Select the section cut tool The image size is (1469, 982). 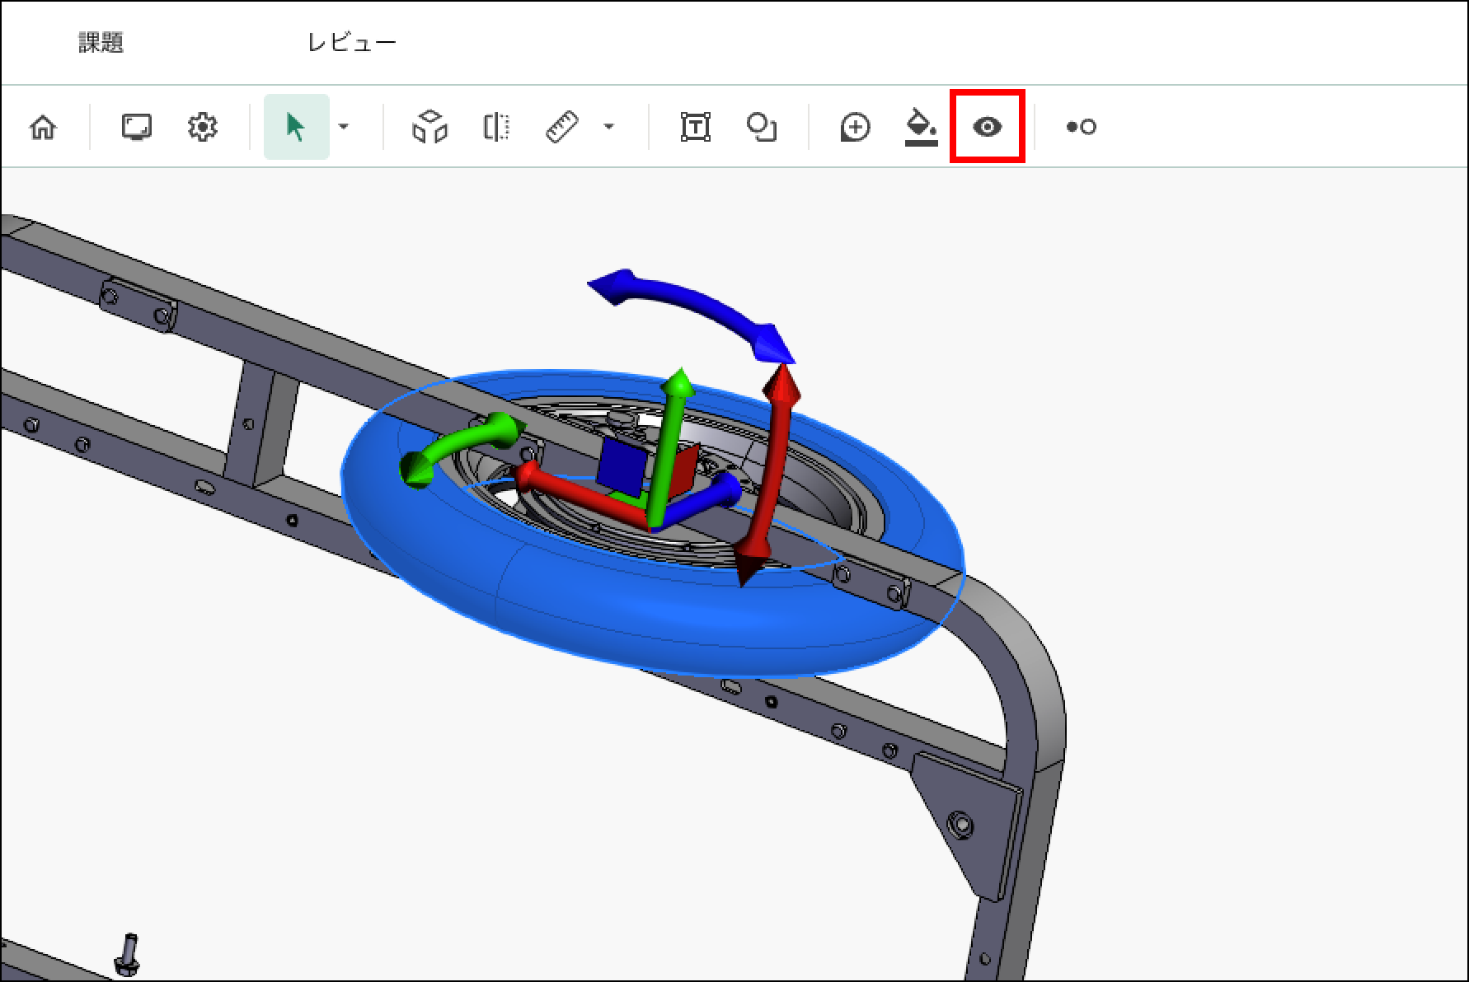point(495,127)
